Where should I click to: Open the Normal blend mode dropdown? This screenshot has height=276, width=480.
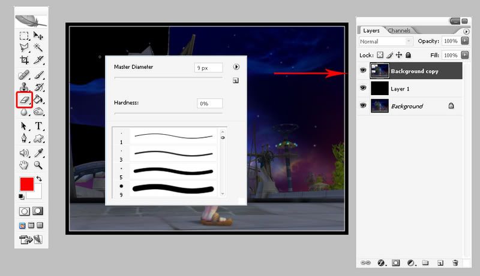386,41
